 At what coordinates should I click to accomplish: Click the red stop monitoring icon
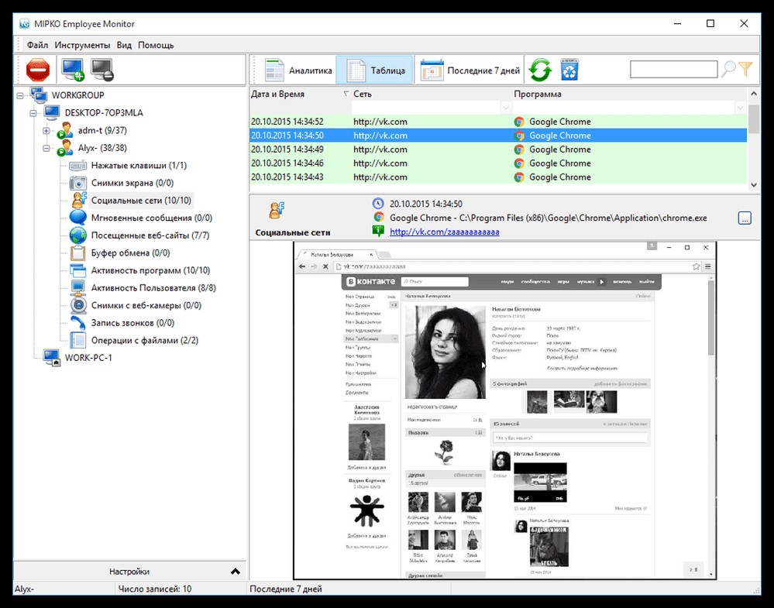(x=38, y=70)
